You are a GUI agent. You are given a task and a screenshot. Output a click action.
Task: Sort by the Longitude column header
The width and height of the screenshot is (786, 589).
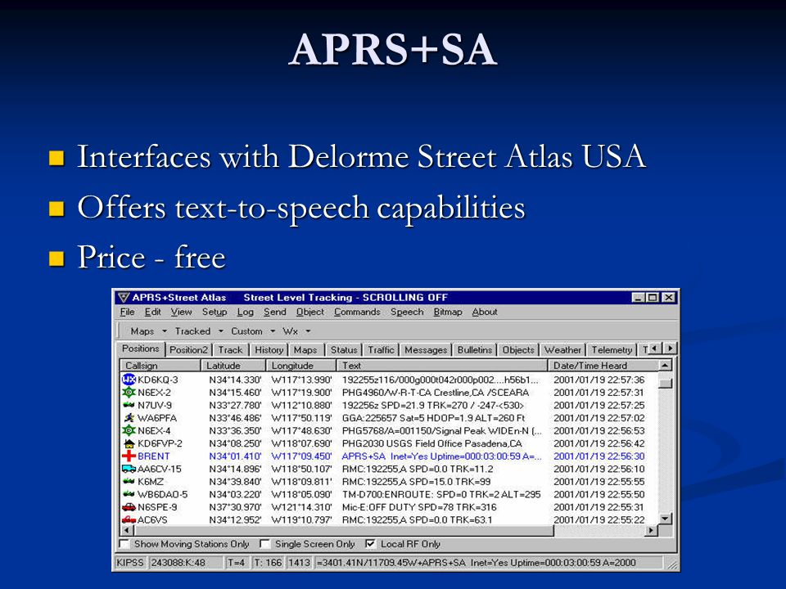[x=300, y=366]
